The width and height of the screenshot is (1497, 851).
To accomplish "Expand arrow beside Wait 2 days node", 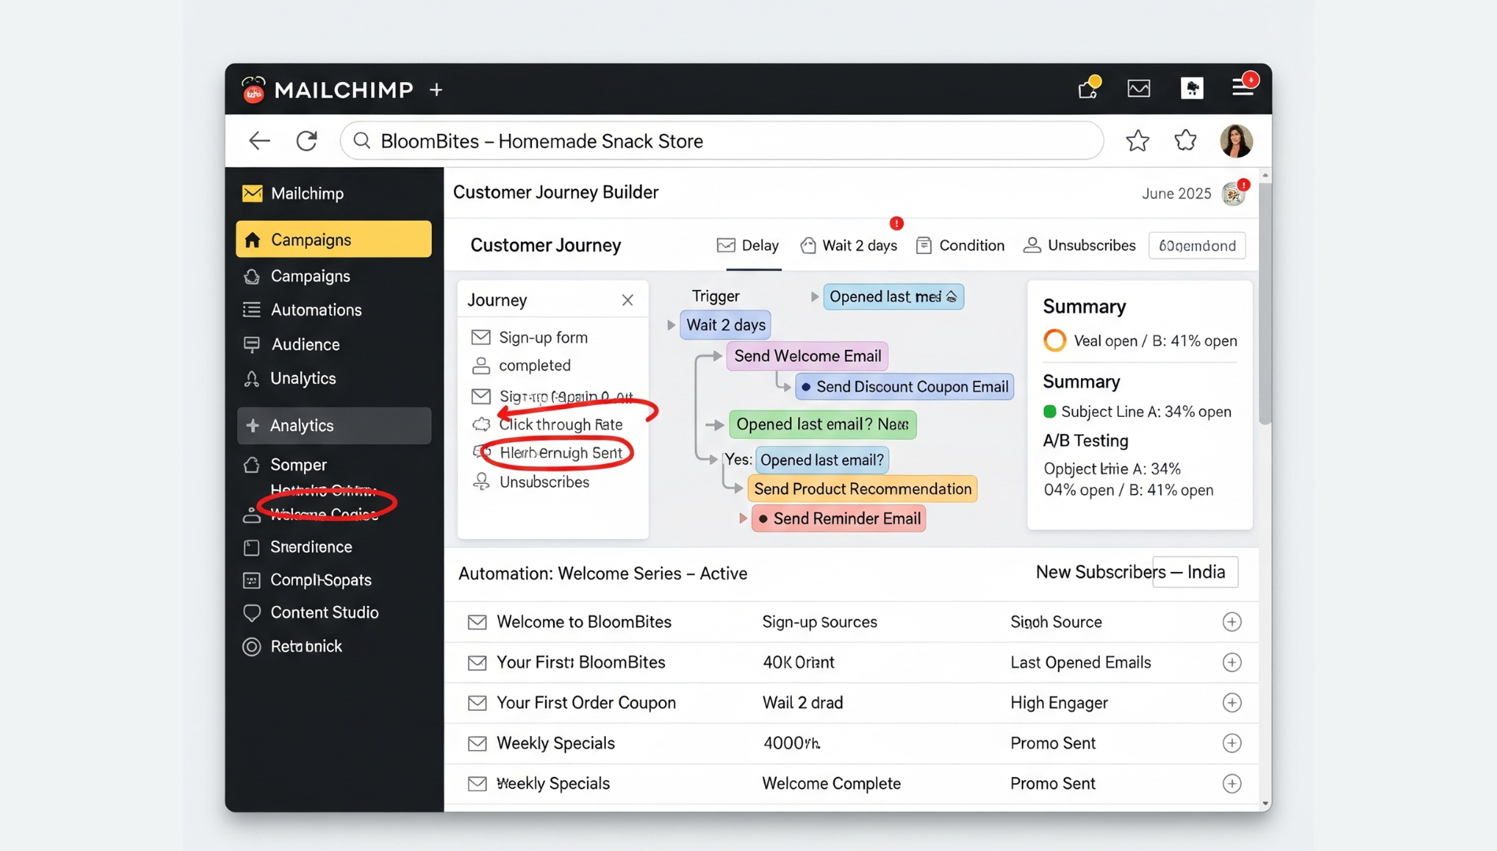I will pyautogui.click(x=670, y=325).
